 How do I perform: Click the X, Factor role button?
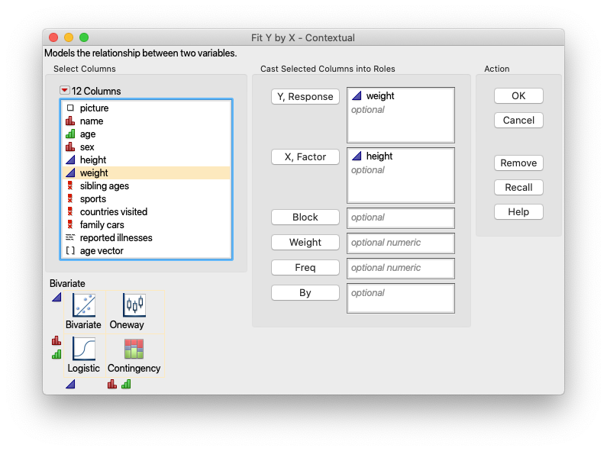pyautogui.click(x=305, y=156)
